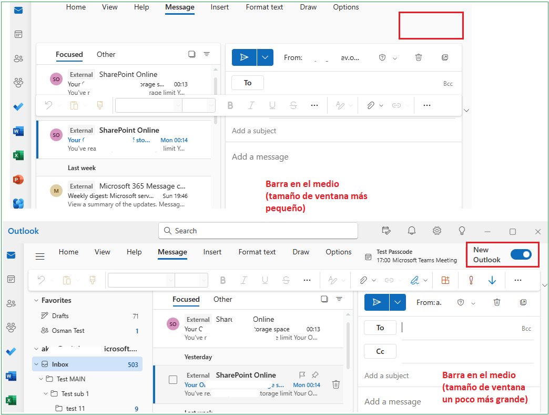This screenshot has width=549, height=415.
Task: Open Word app in bottom screenshot sidebar
Action: pyautogui.click(x=11, y=376)
